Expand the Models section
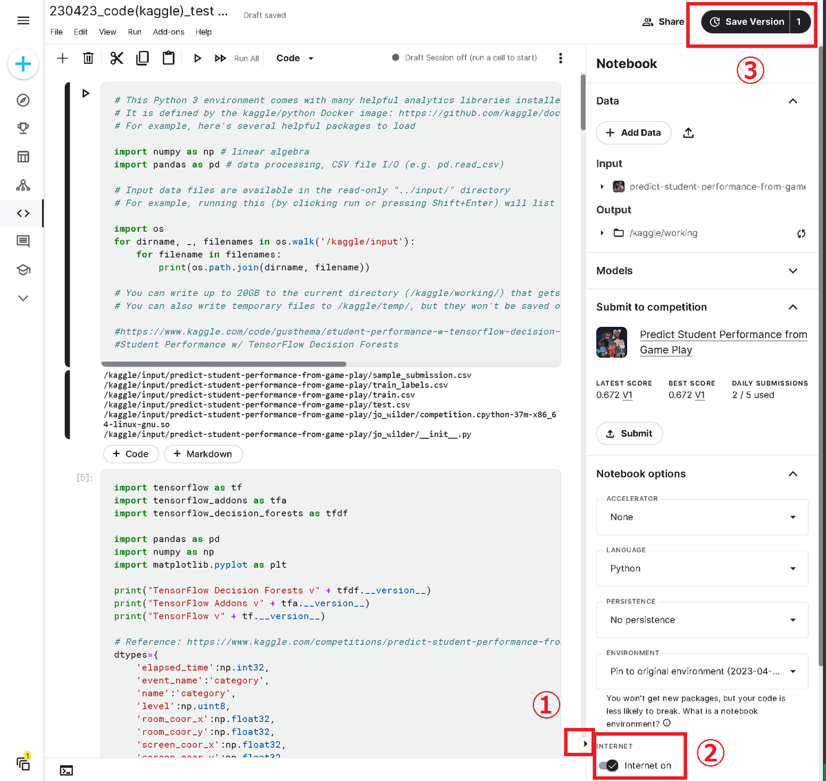 (x=793, y=270)
